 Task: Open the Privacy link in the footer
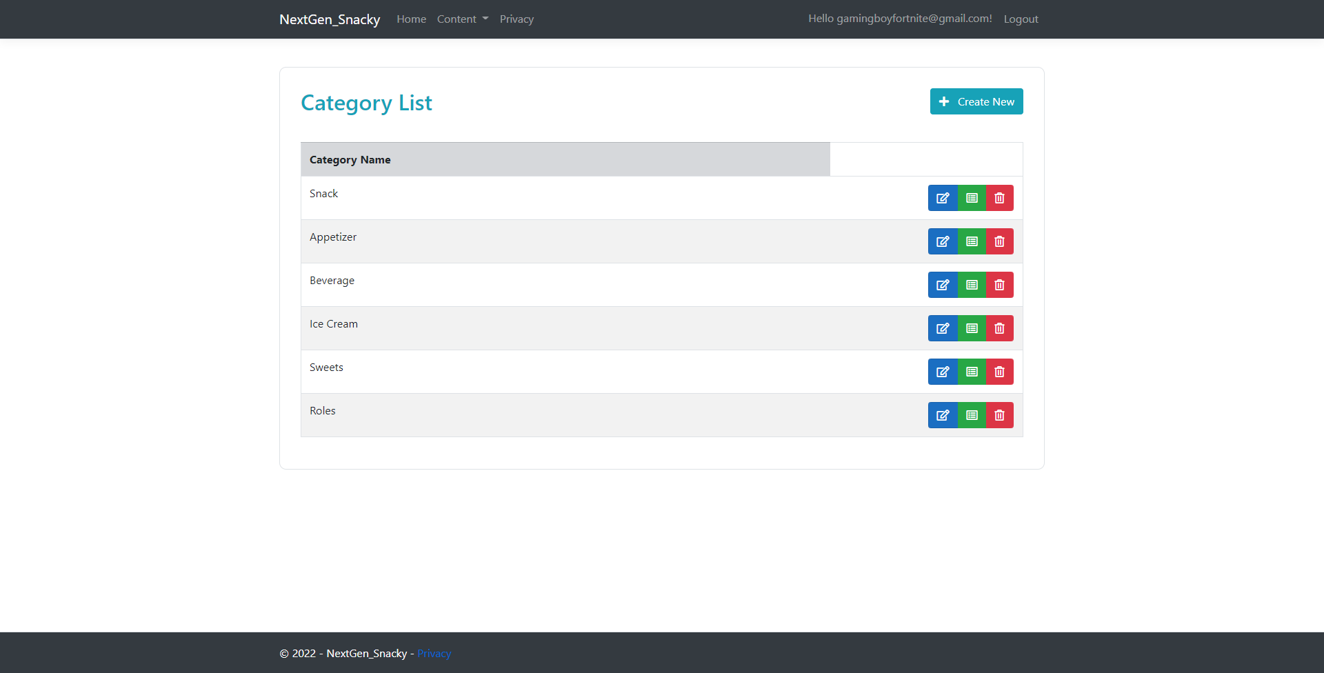[x=434, y=653]
